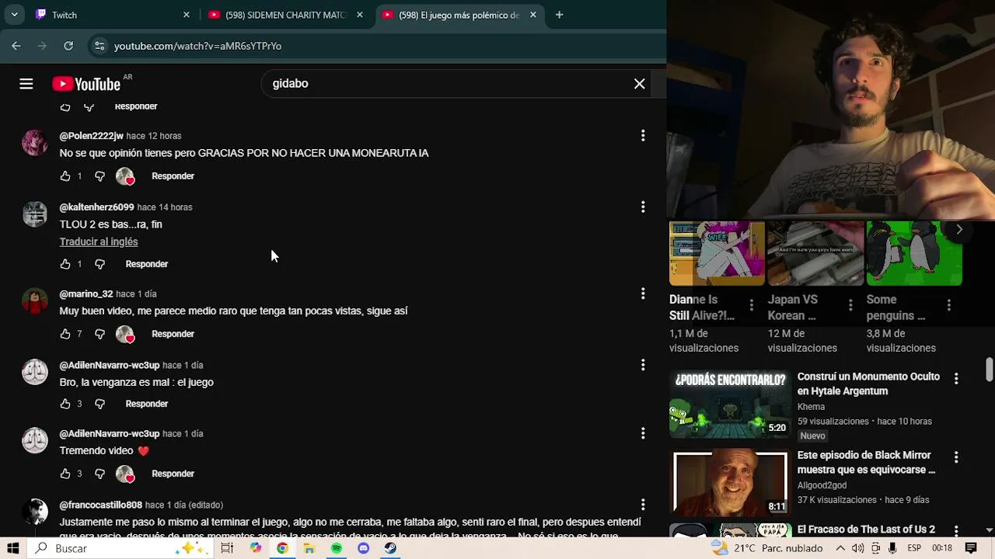Close the SIDEMEN CHARITY MATCH tab
This screenshot has height=559, width=995.
click(359, 15)
